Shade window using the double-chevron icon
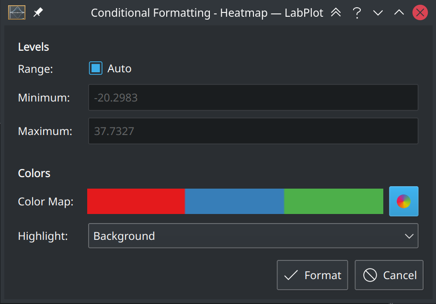 coord(335,12)
